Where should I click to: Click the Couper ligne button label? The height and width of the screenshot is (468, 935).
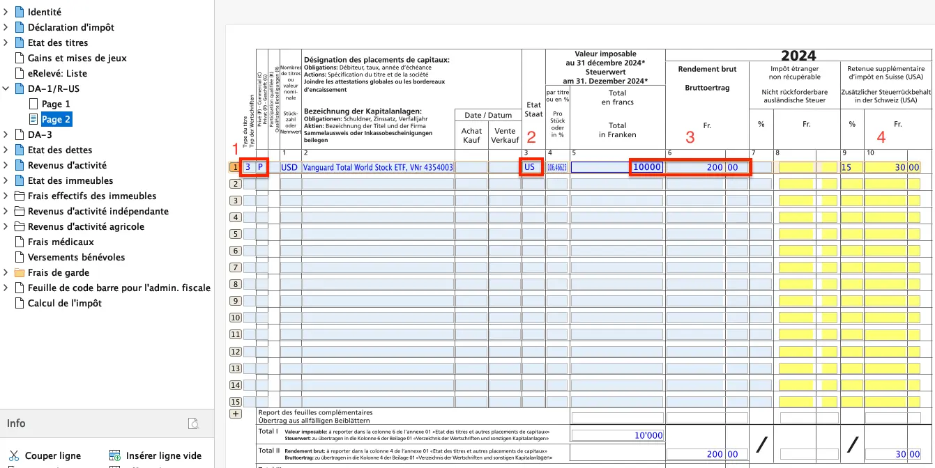(x=53, y=456)
